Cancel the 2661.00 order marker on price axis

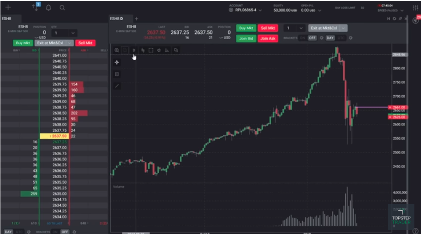[x=390, y=107]
